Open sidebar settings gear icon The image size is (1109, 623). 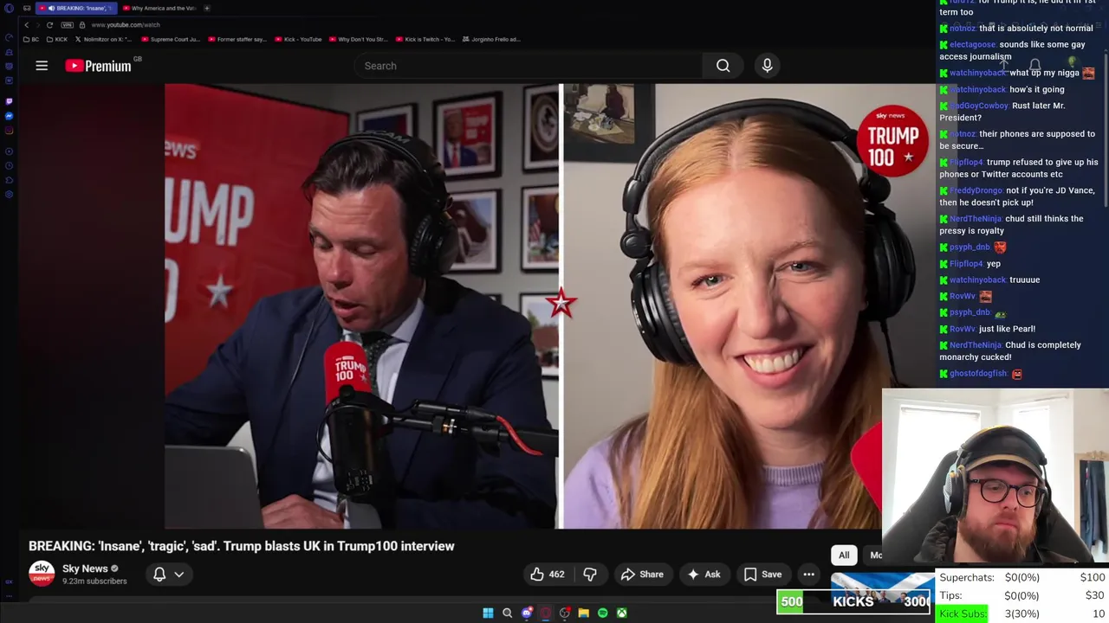[9, 195]
